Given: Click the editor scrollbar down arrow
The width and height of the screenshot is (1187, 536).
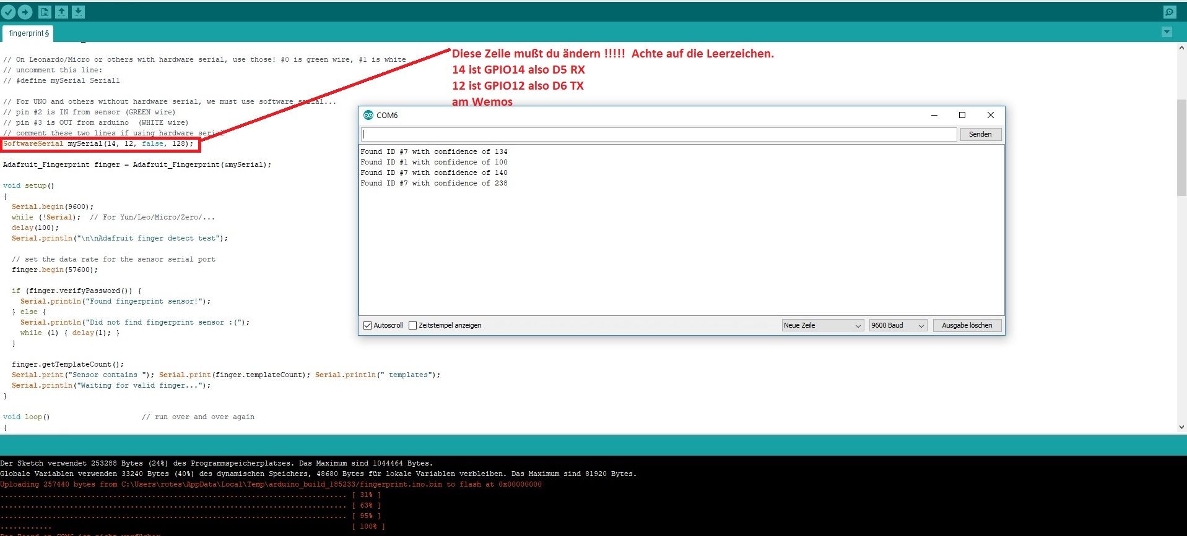Looking at the screenshot, I should (x=1181, y=427).
